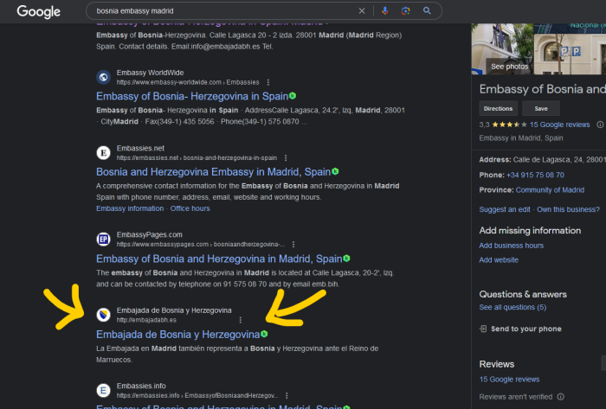
Task: Click Add business hours link
Action: click(512, 246)
